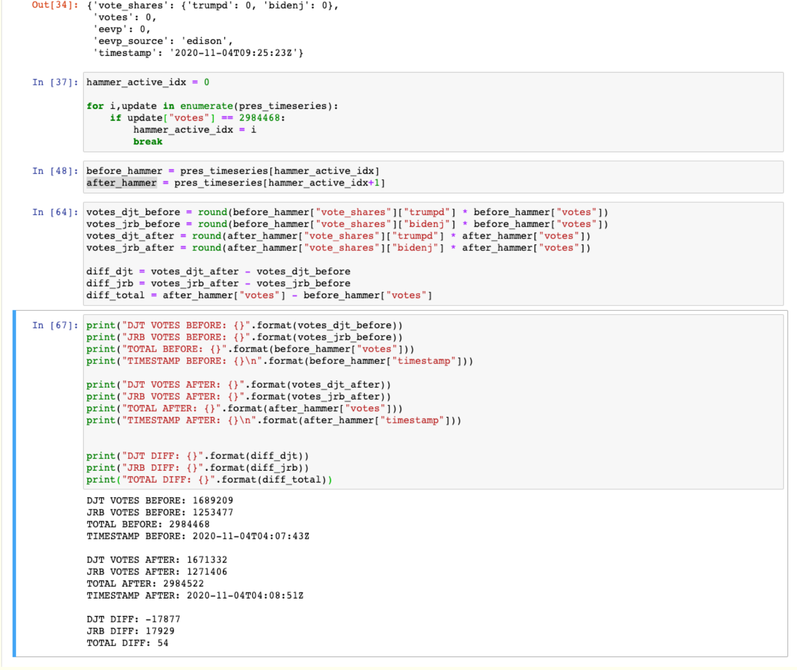
Task: Click the print "DJT VOTES AFTER" code line
Action: pyautogui.click(x=239, y=385)
